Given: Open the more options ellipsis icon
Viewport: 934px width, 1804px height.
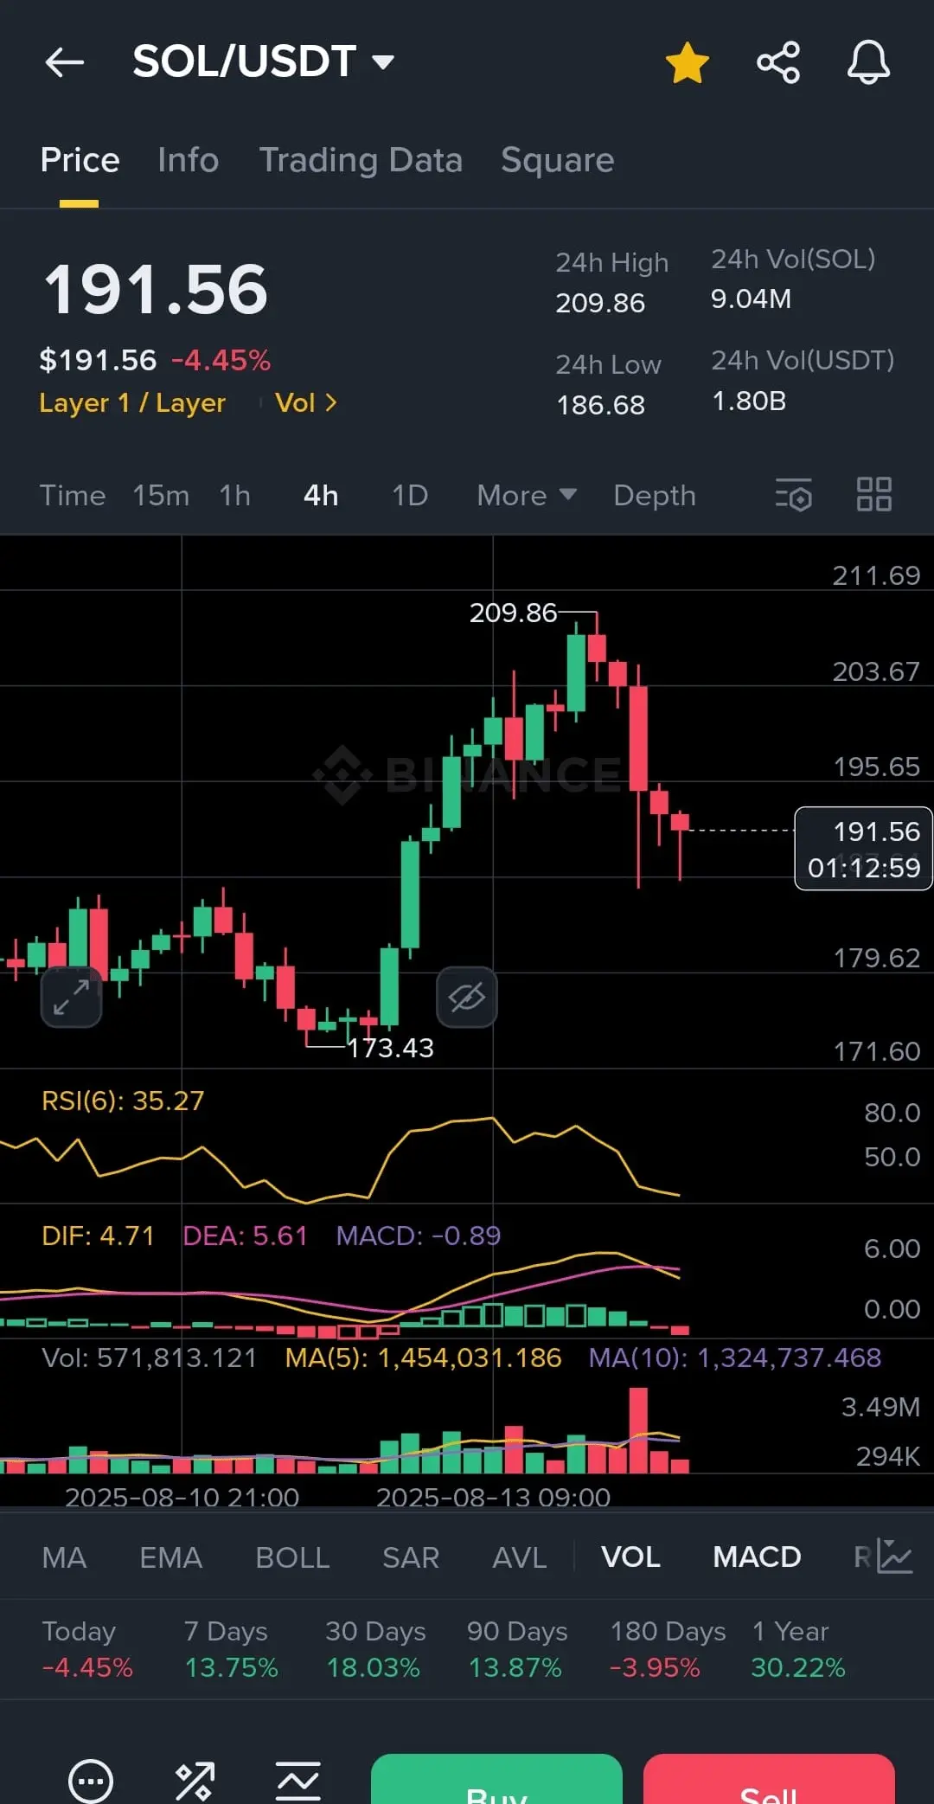Looking at the screenshot, I should tap(91, 1782).
